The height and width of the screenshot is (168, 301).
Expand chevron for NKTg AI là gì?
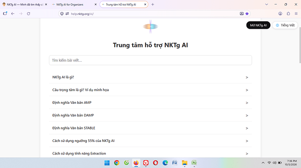[247, 77]
